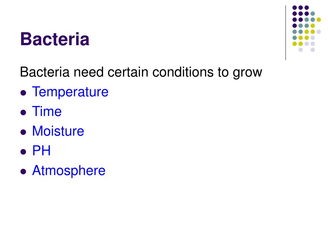This screenshot has width=328, height=246.
Task: Click the bold Bacteria slide title
Action: click(55, 39)
